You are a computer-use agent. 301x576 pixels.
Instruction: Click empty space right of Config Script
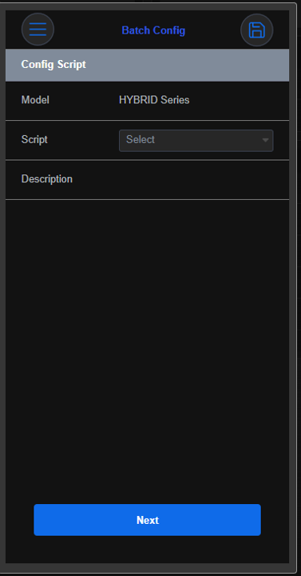click(x=187, y=65)
